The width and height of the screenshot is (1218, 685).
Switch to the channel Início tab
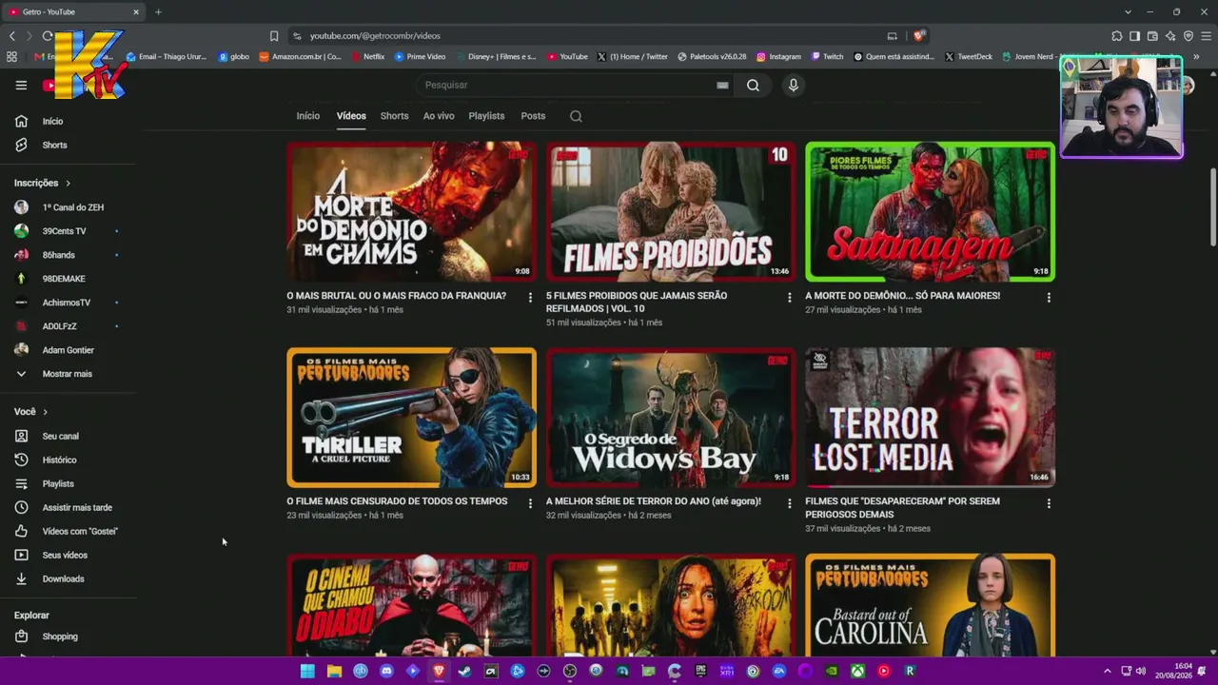tap(308, 116)
